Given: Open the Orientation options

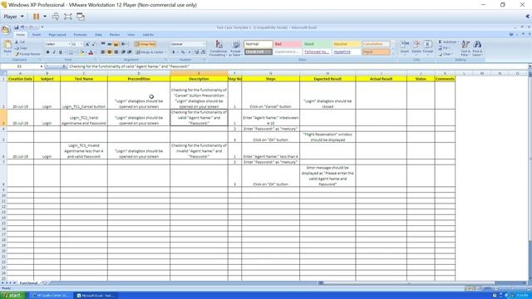Looking at the screenshot, I should [x=124, y=44].
